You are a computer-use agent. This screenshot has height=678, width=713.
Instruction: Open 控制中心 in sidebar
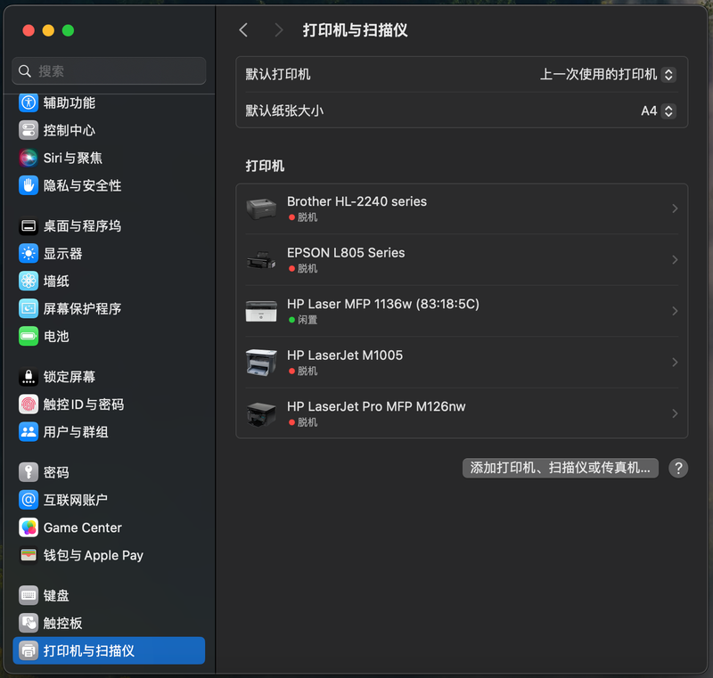(70, 130)
